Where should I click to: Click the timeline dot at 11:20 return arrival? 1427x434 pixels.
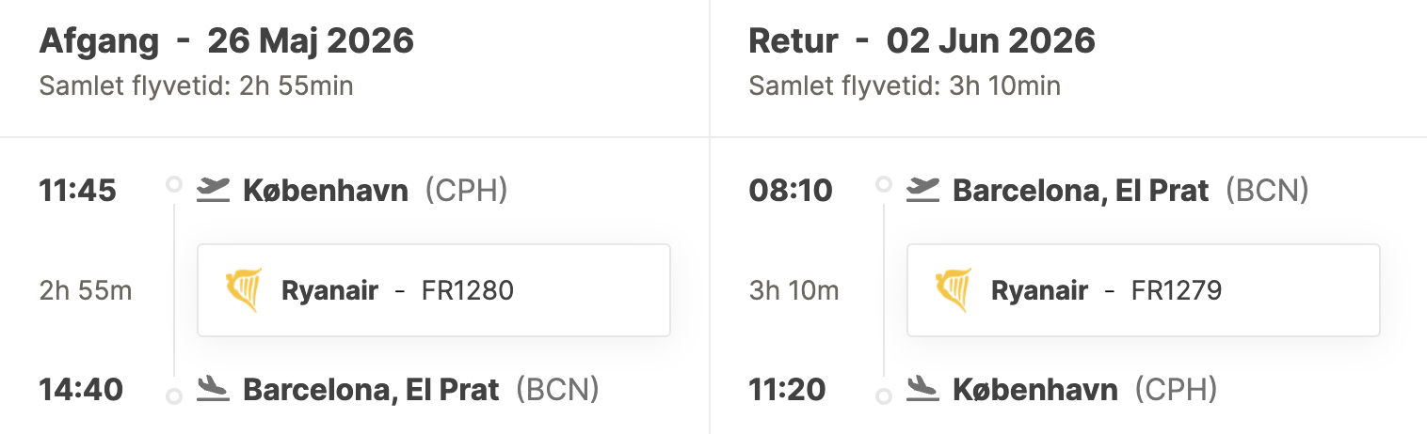[883, 396]
